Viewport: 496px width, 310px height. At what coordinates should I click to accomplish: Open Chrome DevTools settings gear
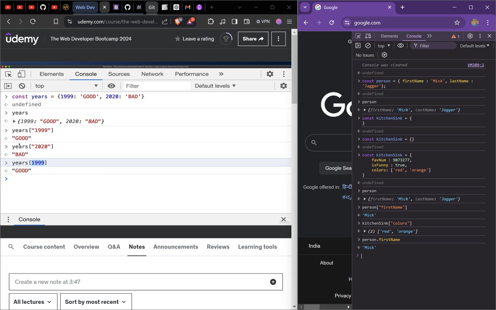(470, 36)
